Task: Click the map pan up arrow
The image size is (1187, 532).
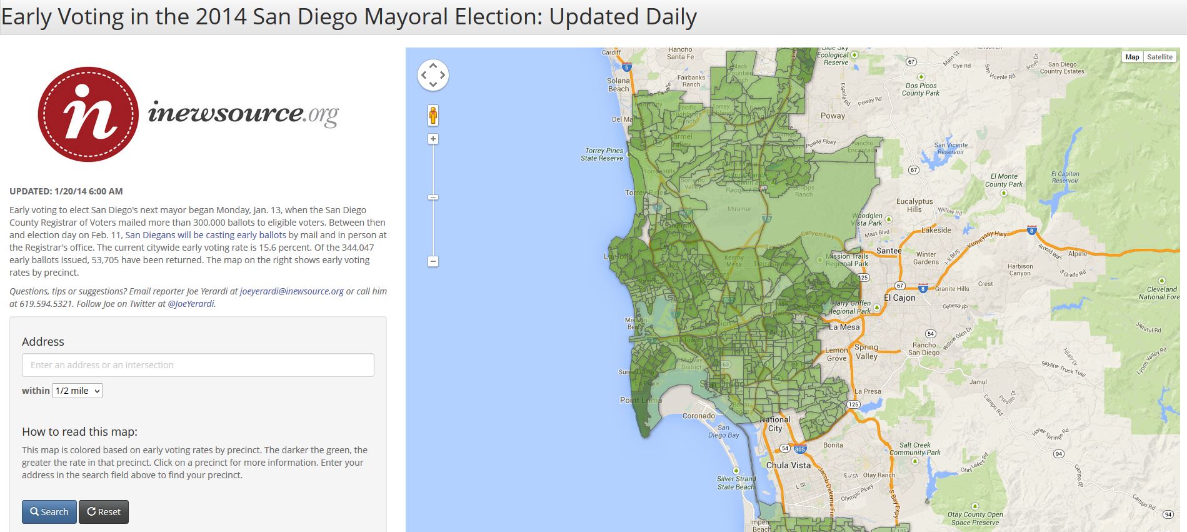Action: coord(433,66)
